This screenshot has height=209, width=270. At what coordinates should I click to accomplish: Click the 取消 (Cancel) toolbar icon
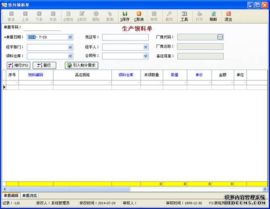[138, 16]
